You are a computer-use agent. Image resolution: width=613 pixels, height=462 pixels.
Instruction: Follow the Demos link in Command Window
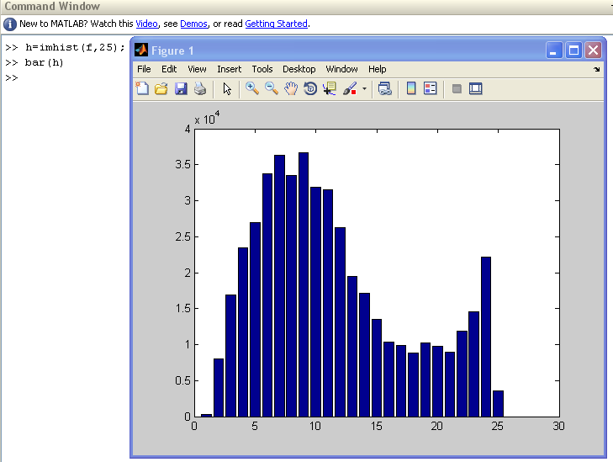pyautogui.click(x=193, y=24)
